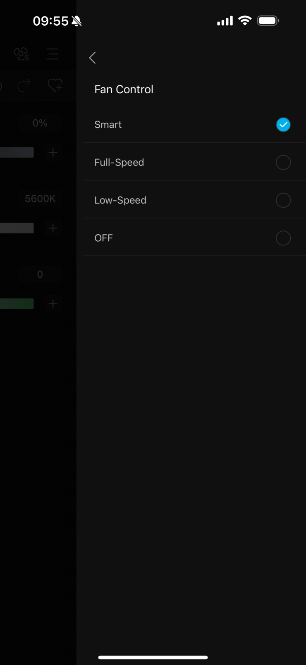Select the Low-Speed radio button
Viewport: 306px width, 665px height.
pyautogui.click(x=283, y=200)
